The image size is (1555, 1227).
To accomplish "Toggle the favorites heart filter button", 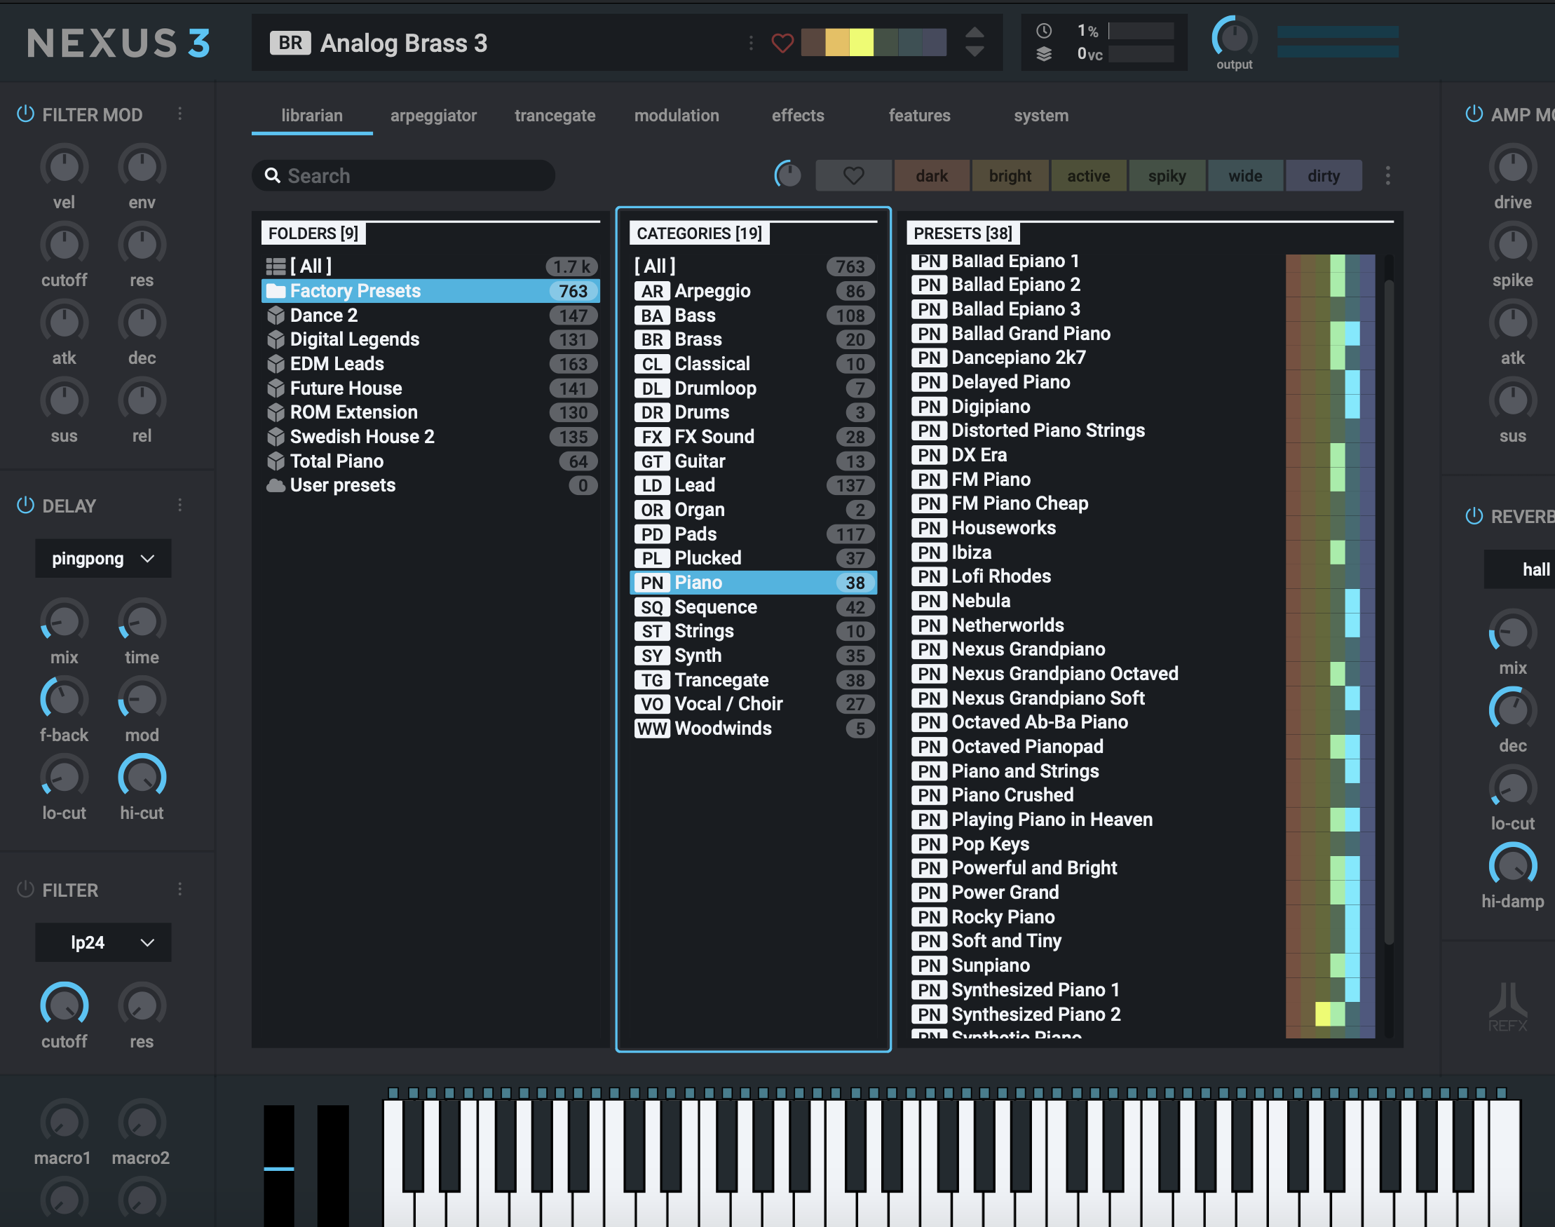I will 853,175.
